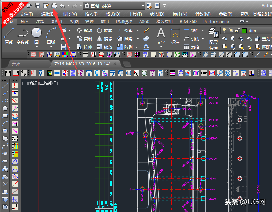Click the 阵列 array tool

(125, 47)
